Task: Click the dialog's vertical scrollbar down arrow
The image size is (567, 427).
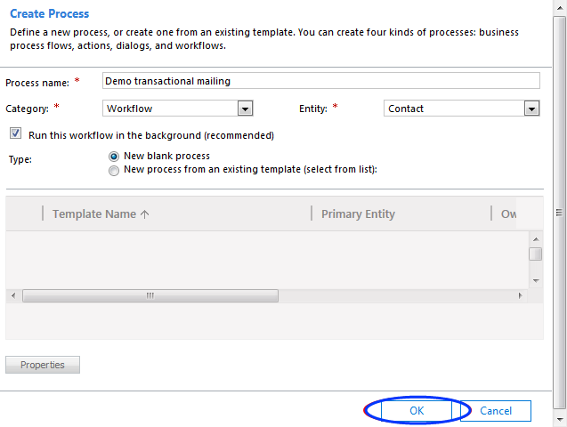Action: pyautogui.click(x=560, y=419)
